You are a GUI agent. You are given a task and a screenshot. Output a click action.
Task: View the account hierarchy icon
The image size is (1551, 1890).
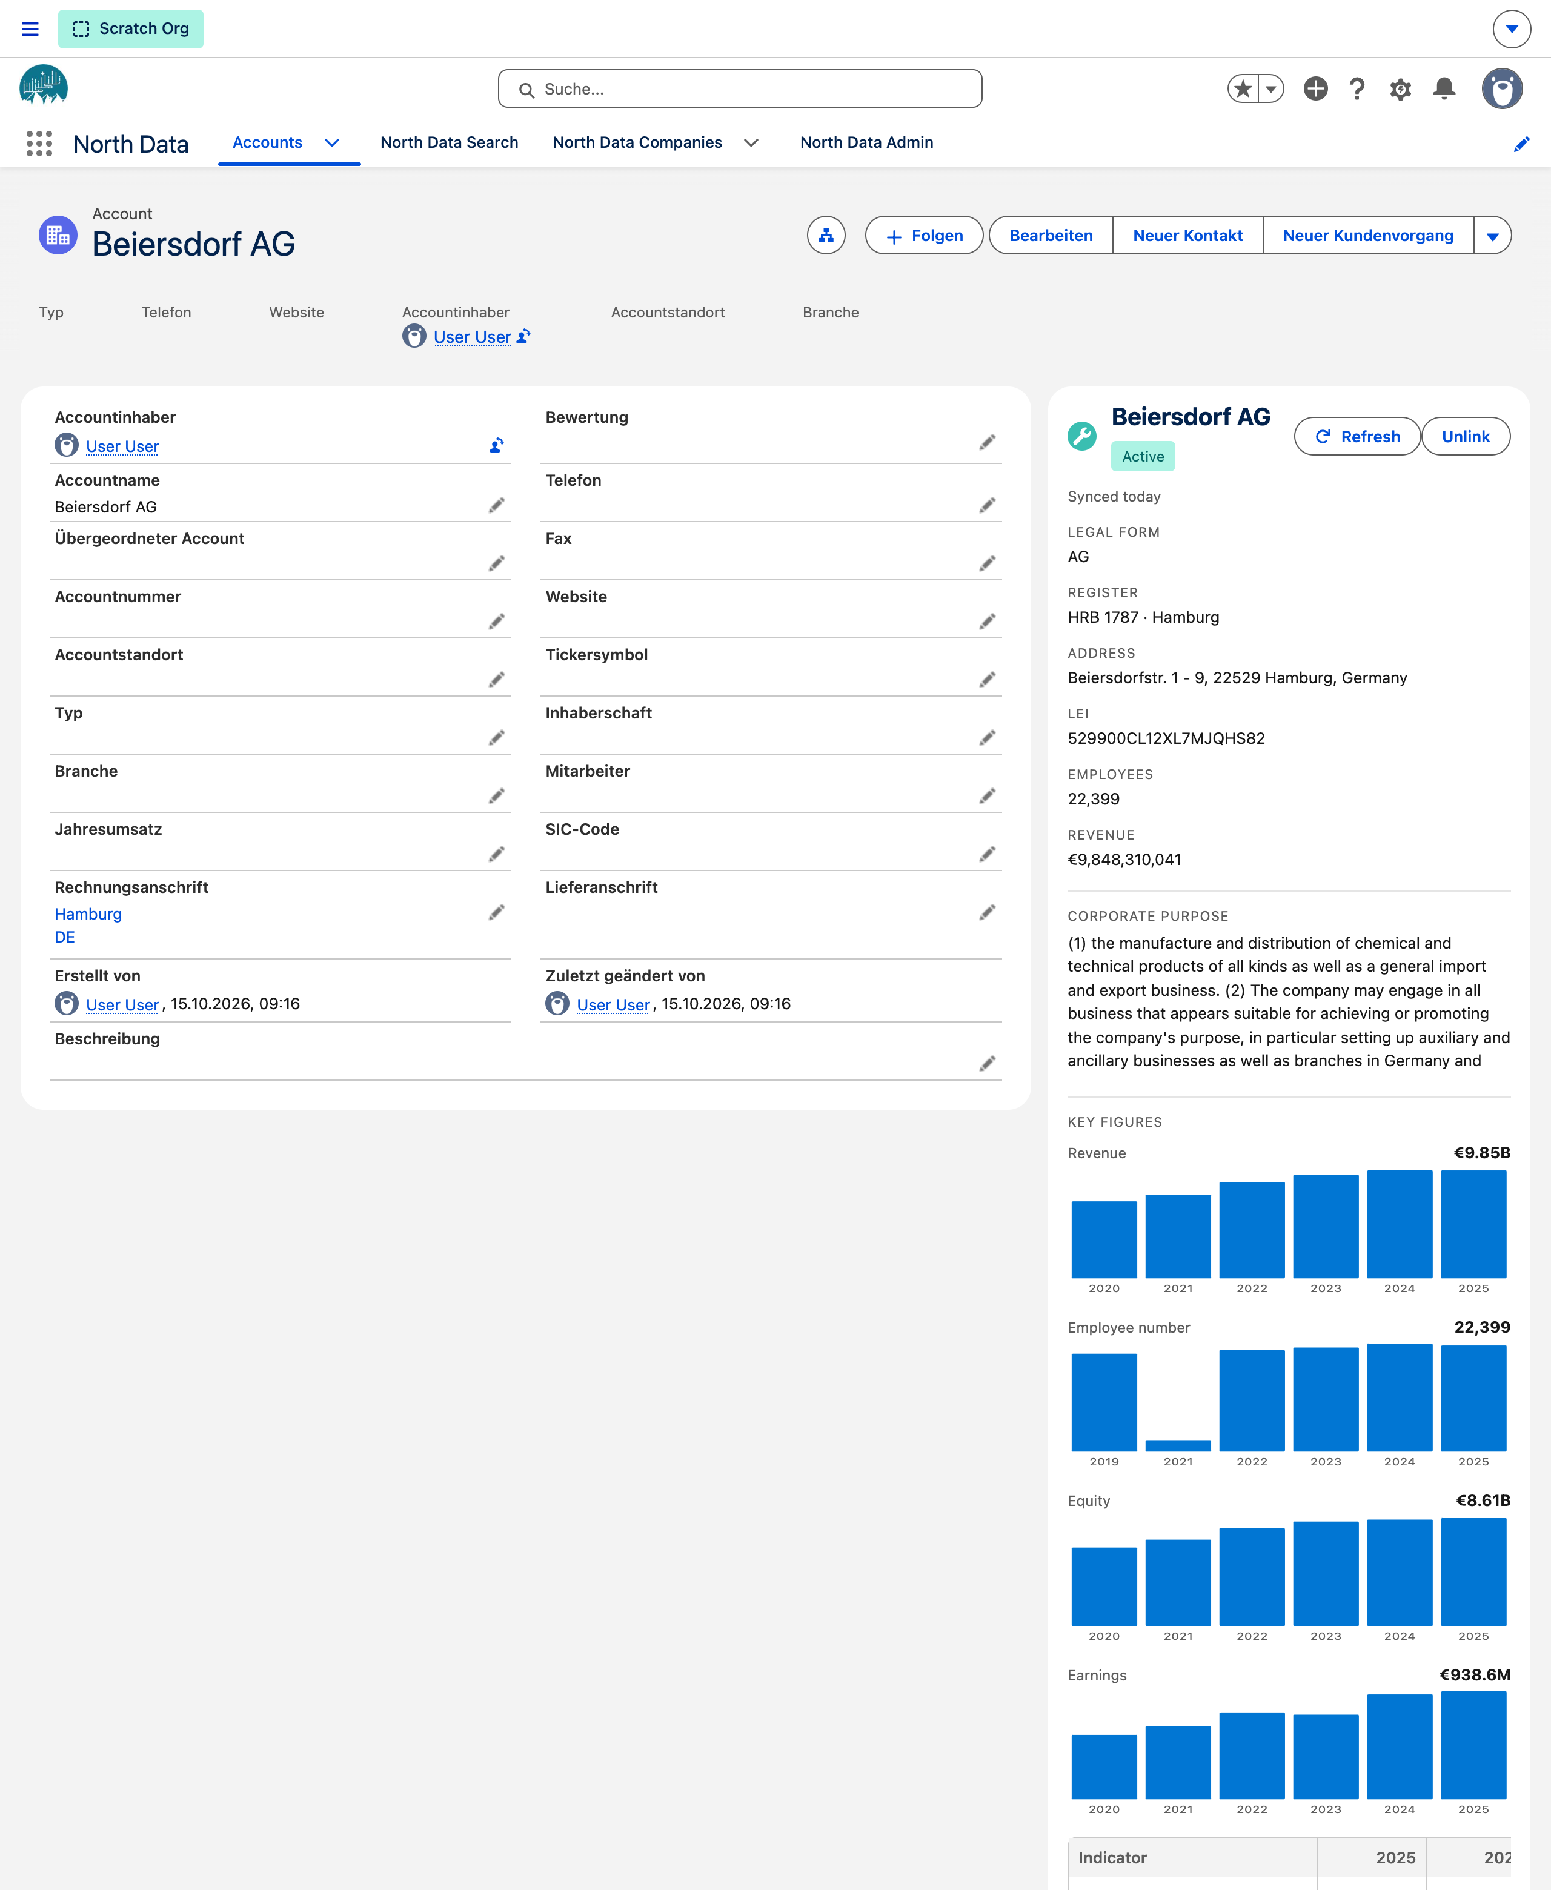pos(826,236)
